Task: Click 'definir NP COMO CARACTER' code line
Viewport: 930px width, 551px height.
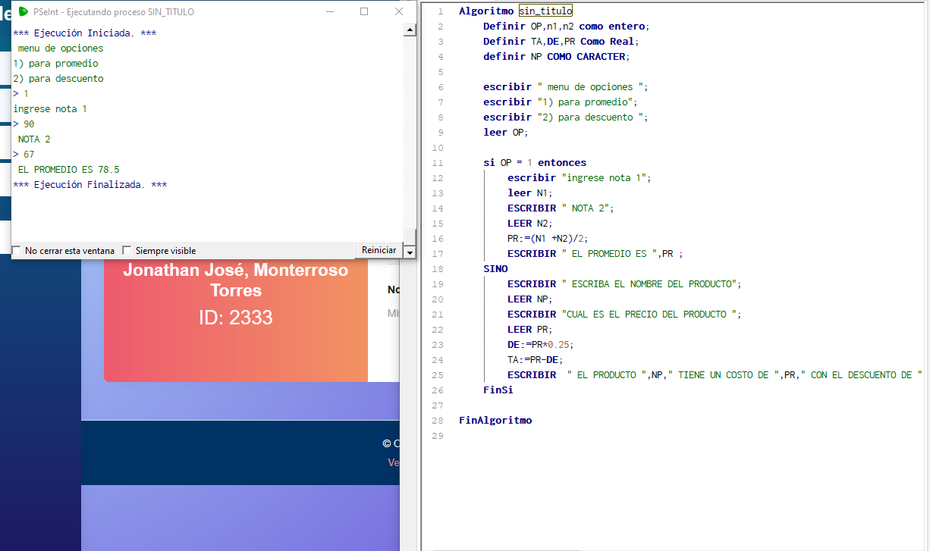Action: [x=557, y=56]
